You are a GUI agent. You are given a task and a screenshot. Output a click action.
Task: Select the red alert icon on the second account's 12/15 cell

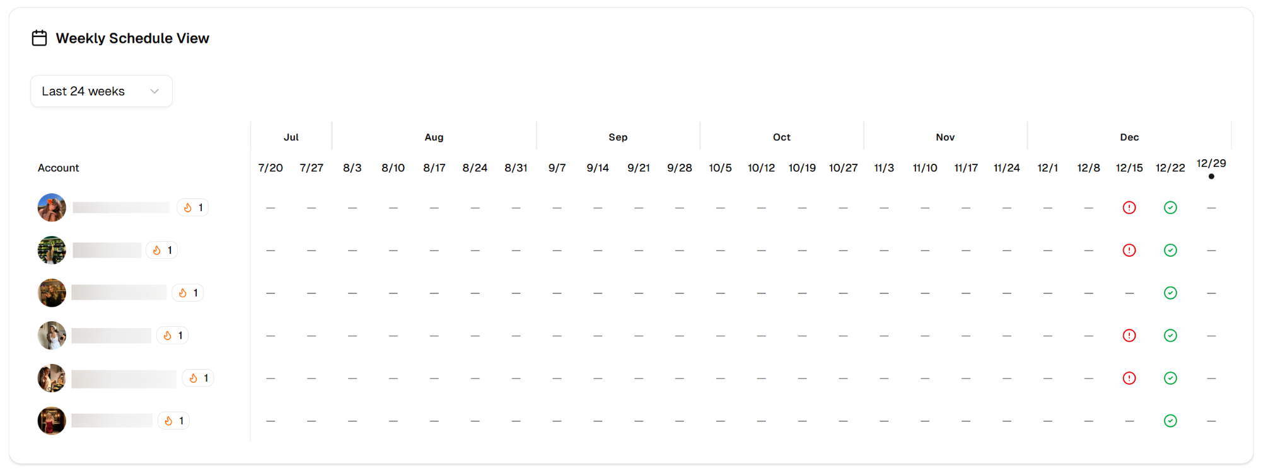click(1129, 250)
